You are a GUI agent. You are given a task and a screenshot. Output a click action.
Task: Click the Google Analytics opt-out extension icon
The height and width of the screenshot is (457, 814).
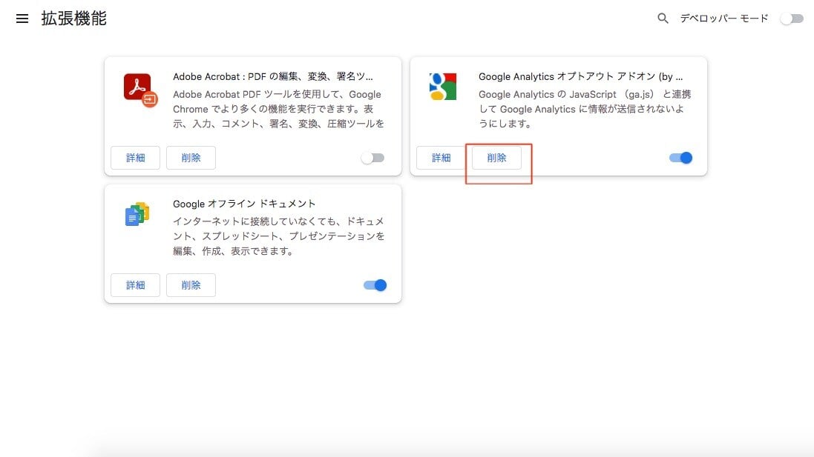[x=443, y=87]
